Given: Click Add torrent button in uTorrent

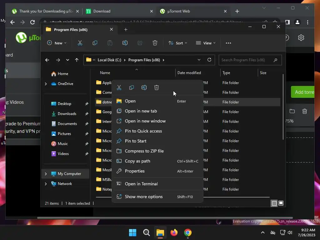Looking at the screenshot, I should click(x=303, y=92).
